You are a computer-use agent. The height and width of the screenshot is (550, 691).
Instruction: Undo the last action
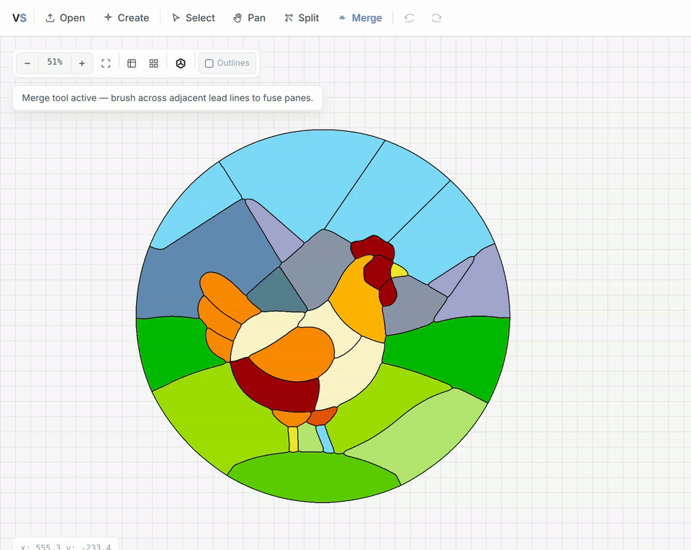pyautogui.click(x=410, y=18)
